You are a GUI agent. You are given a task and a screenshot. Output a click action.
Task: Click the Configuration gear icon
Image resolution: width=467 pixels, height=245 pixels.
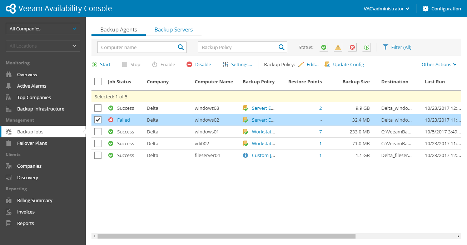[x=425, y=9]
